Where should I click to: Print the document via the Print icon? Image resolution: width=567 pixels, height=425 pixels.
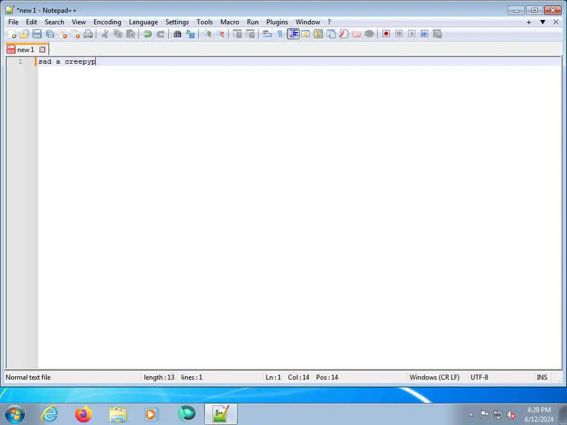click(88, 34)
